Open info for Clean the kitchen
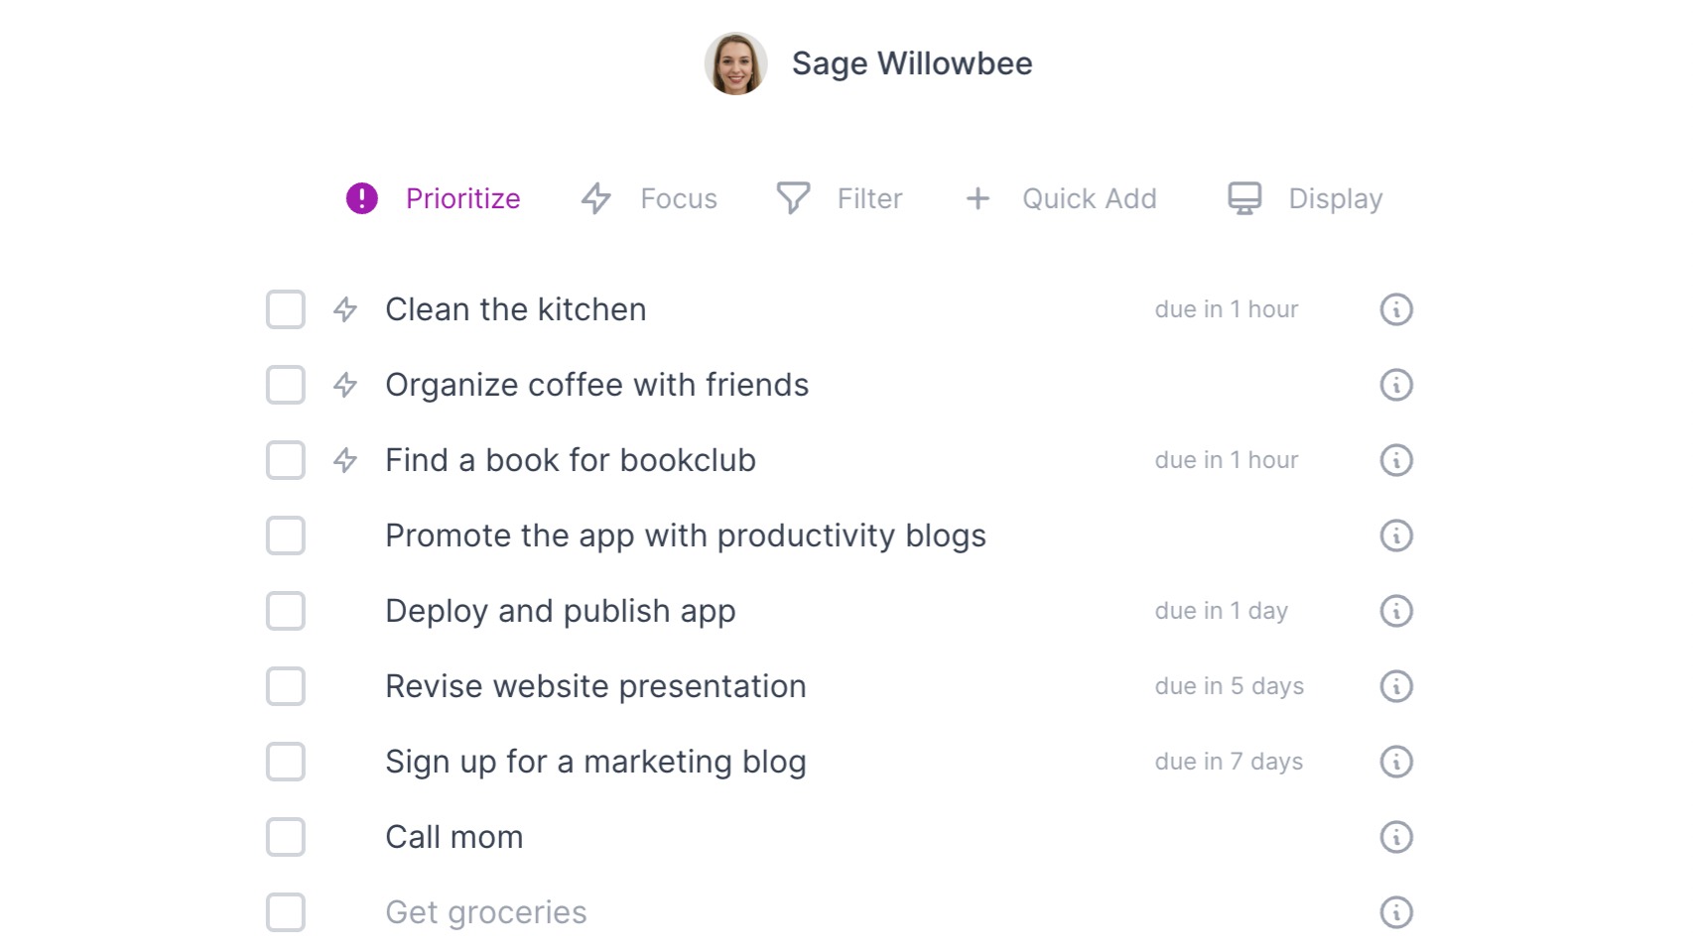This screenshot has height=952, width=1693. pyautogui.click(x=1396, y=309)
